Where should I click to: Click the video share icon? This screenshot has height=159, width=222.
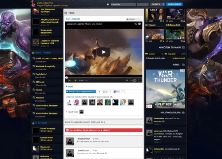(x=135, y=24)
